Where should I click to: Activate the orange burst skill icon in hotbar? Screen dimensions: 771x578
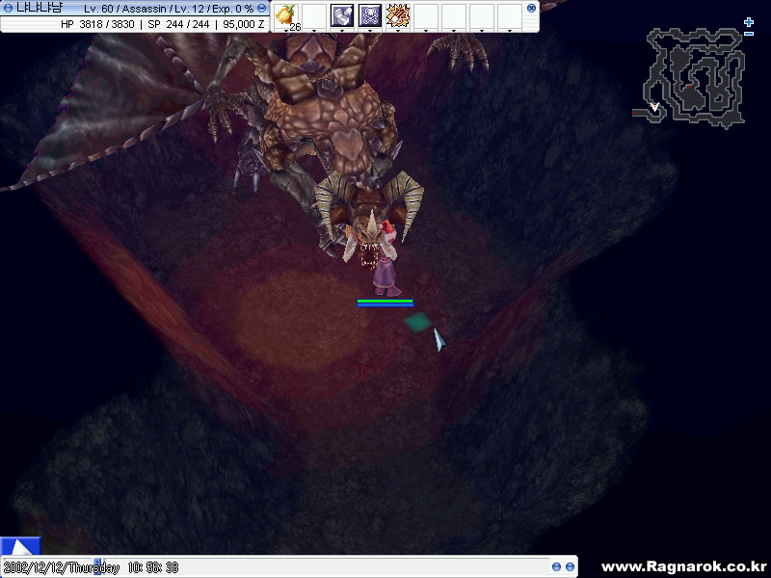point(398,15)
